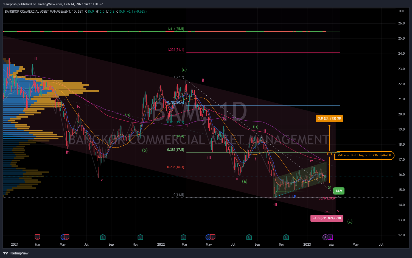Image resolution: width=412 pixels, height=258 pixels.
Task: Open the green earnings marker between Jul and Sep 2022
Action: coord(249,237)
